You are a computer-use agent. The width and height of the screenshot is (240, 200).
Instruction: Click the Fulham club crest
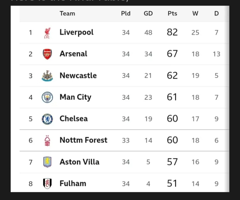click(x=47, y=183)
